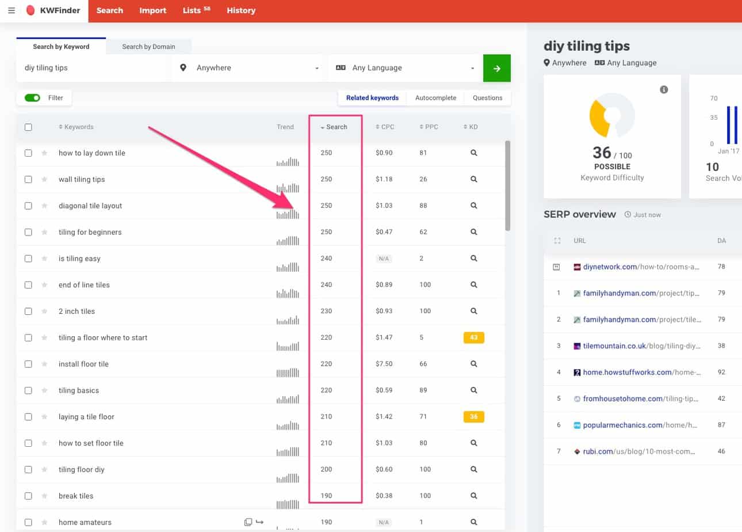This screenshot has height=532, width=742.
Task: Click the KWFinder logo
Action: (52, 10)
